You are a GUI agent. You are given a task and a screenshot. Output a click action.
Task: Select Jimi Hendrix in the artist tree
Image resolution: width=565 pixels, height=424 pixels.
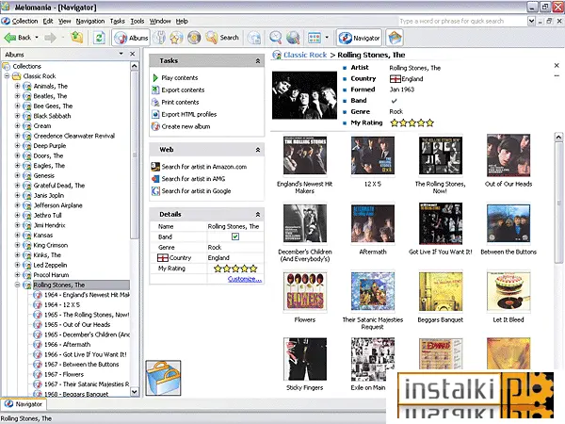49,225
